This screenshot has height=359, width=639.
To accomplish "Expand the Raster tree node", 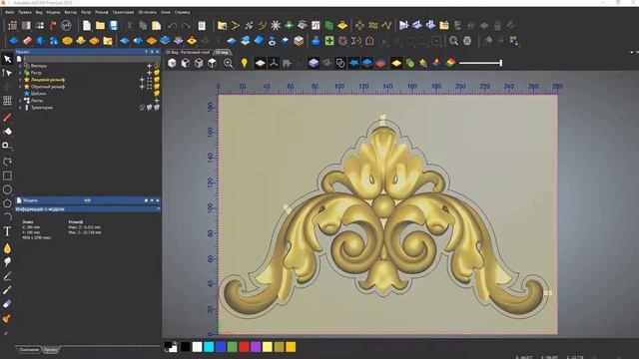I will click(x=20, y=73).
